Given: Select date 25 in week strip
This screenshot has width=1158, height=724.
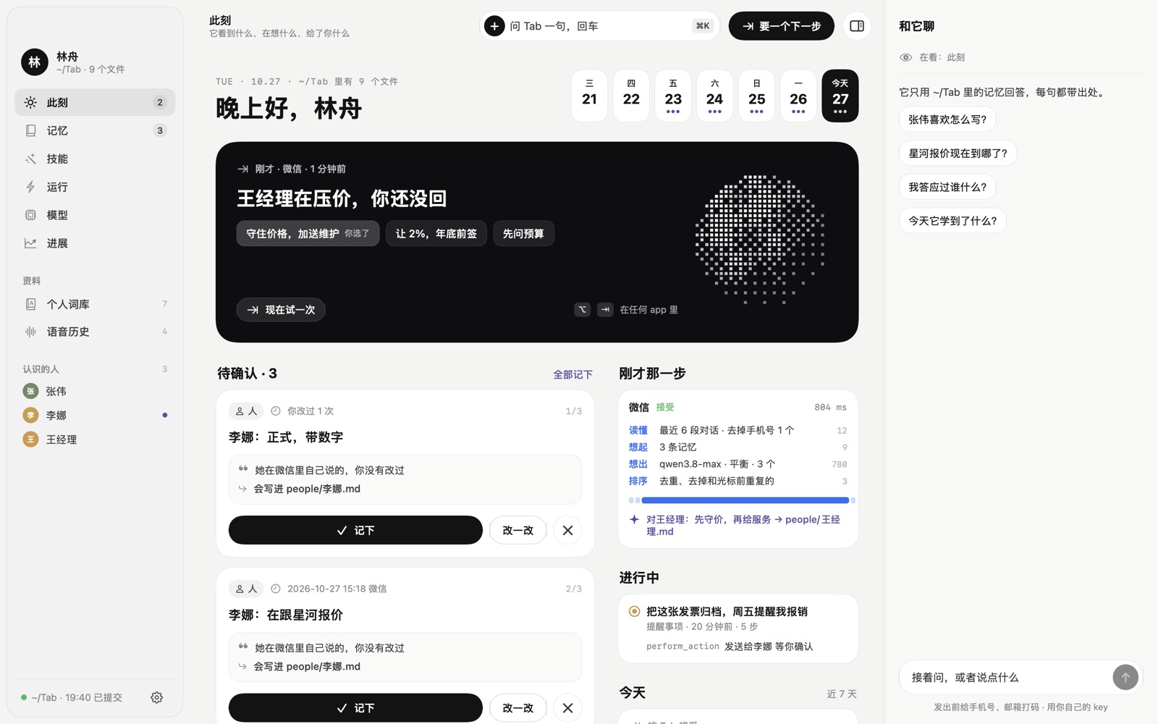Looking at the screenshot, I should (756, 96).
